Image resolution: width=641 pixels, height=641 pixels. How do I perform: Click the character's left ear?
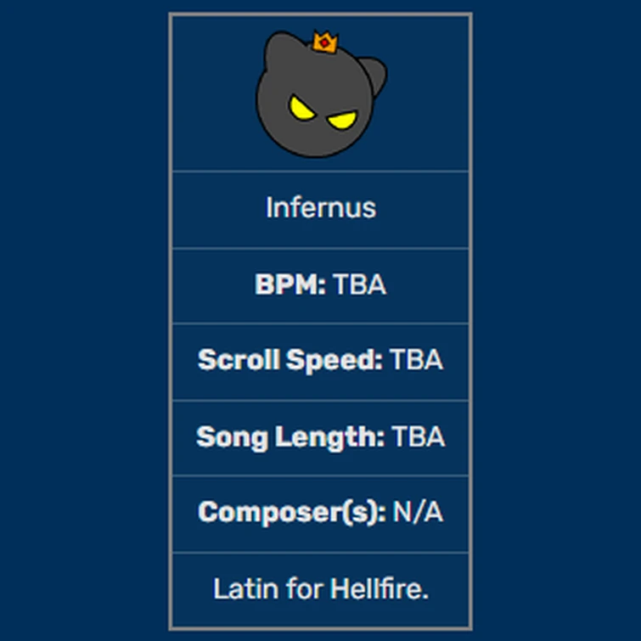[278, 47]
